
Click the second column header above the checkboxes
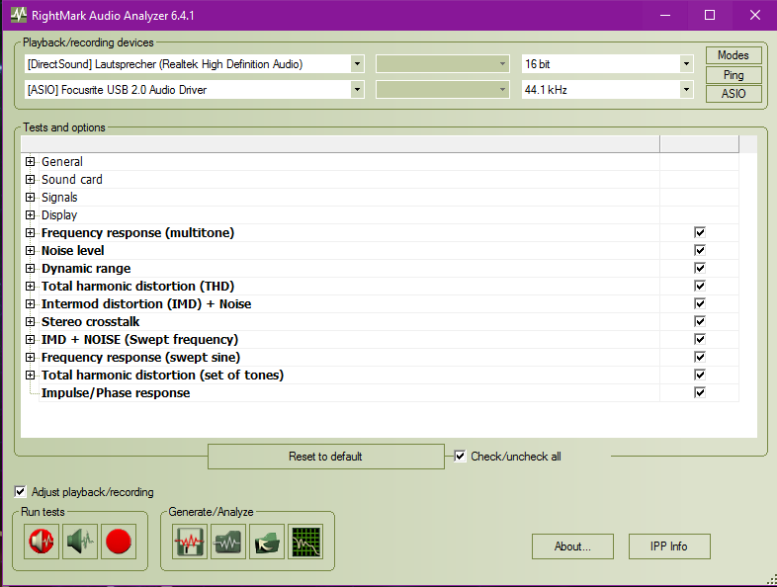[699, 143]
